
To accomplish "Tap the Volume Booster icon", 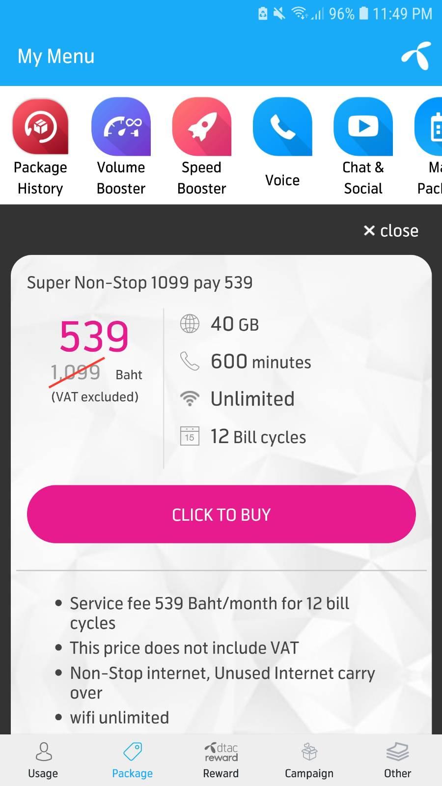I will pos(121,127).
